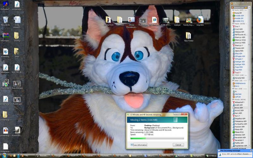Open the DVDRip folder icon
The height and width of the screenshot is (158, 253).
[x=17, y=36]
